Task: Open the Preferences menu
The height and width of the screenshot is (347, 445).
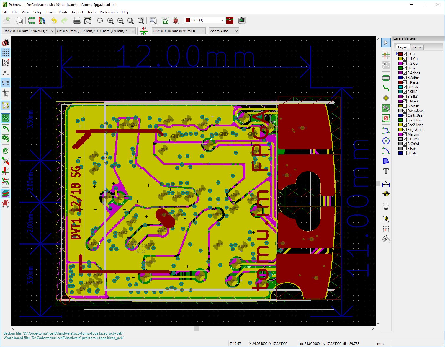Action: [109, 12]
